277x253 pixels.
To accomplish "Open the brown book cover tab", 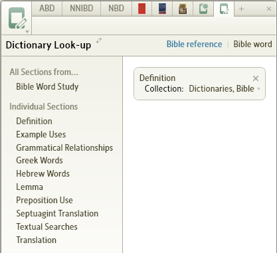I will pyautogui.click(x=183, y=9).
